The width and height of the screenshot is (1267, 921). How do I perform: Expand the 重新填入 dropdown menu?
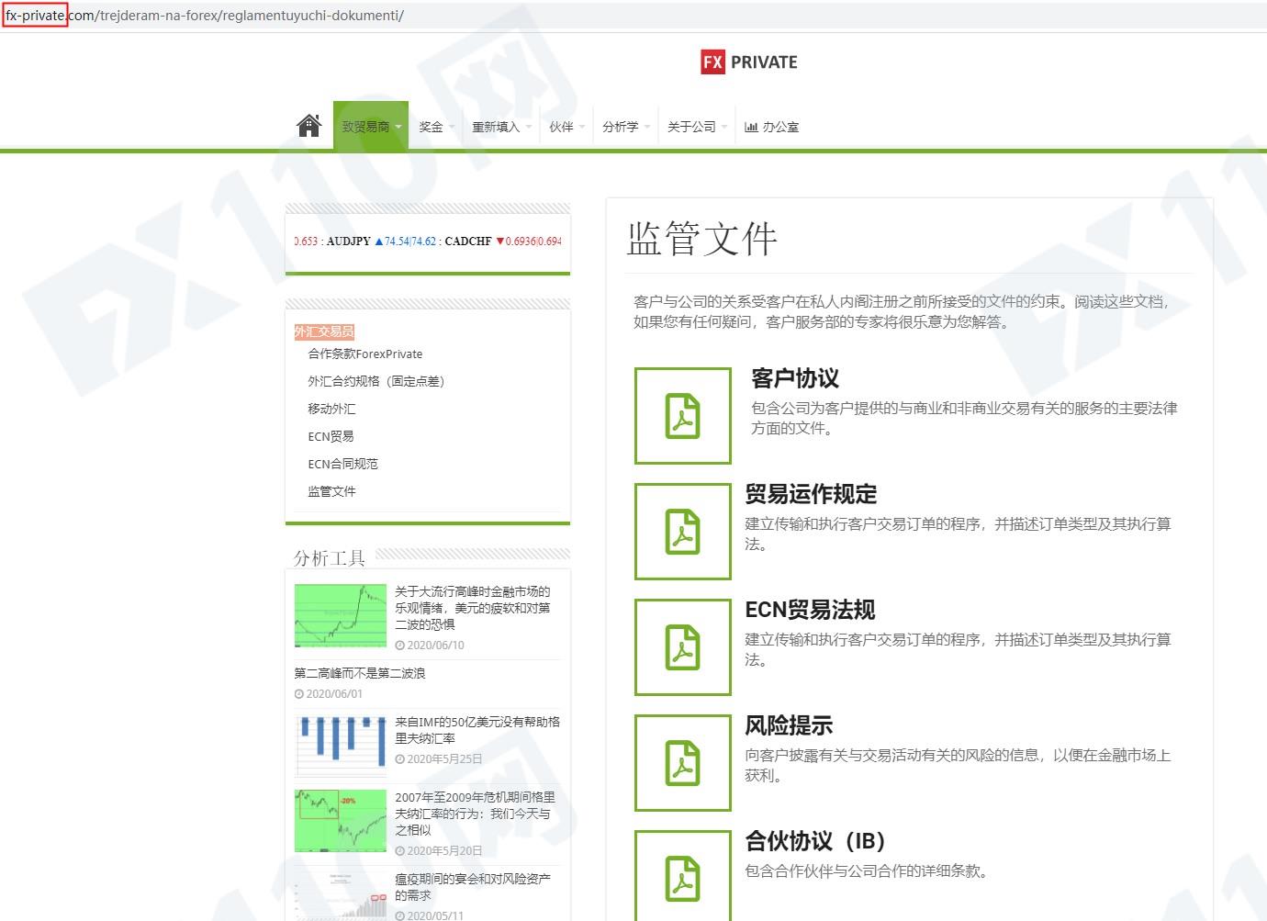click(501, 127)
